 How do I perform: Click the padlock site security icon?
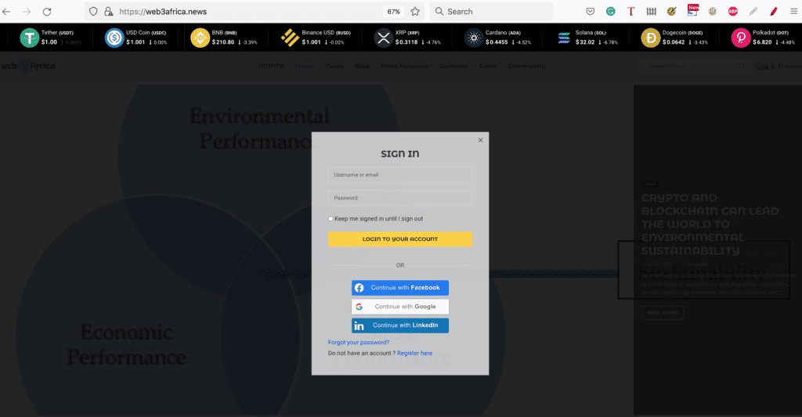[x=108, y=11]
